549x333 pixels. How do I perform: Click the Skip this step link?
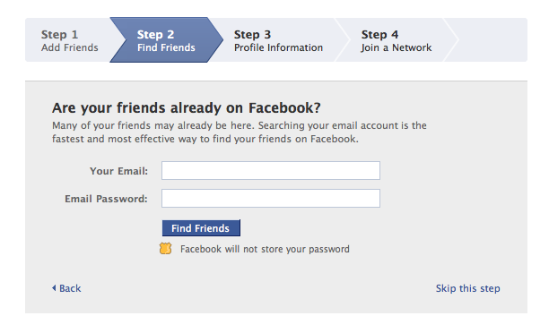[x=467, y=288]
